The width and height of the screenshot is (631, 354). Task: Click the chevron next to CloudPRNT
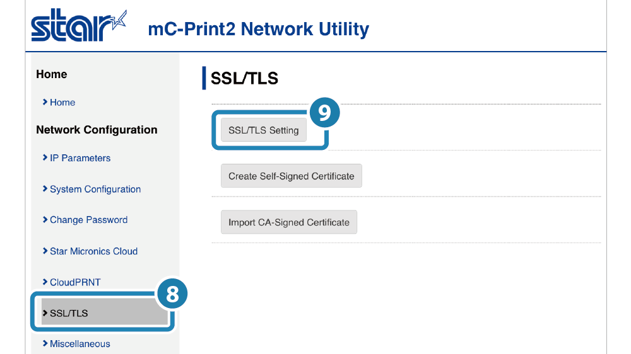45,282
